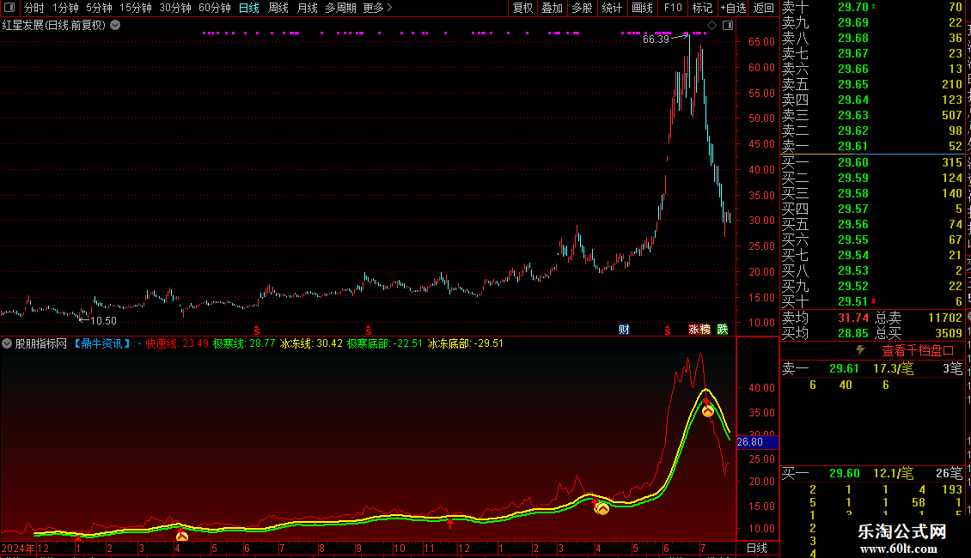Screen dimensions: 971x558
Task: Select the 15分钟 period tab
Action: coord(135,8)
